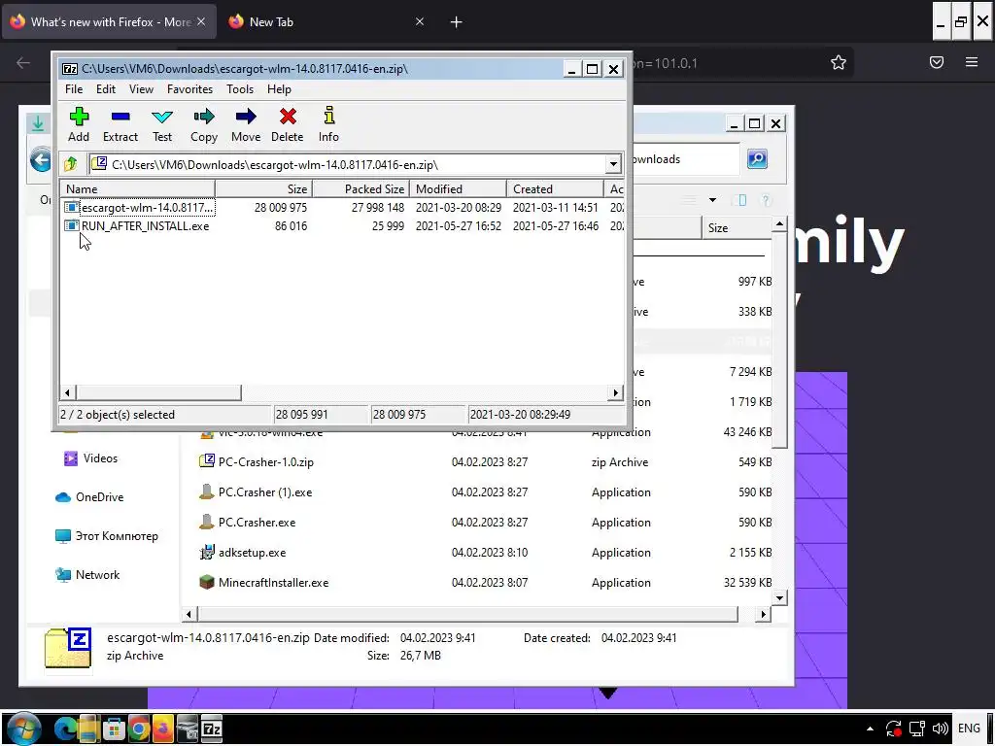995x746 pixels.
Task: Open the View menu in 7-Zip
Action: pyautogui.click(x=141, y=89)
